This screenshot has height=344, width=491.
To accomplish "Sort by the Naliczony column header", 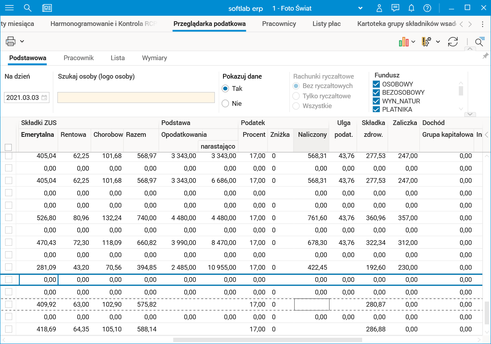I will click(x=312, y=134).
